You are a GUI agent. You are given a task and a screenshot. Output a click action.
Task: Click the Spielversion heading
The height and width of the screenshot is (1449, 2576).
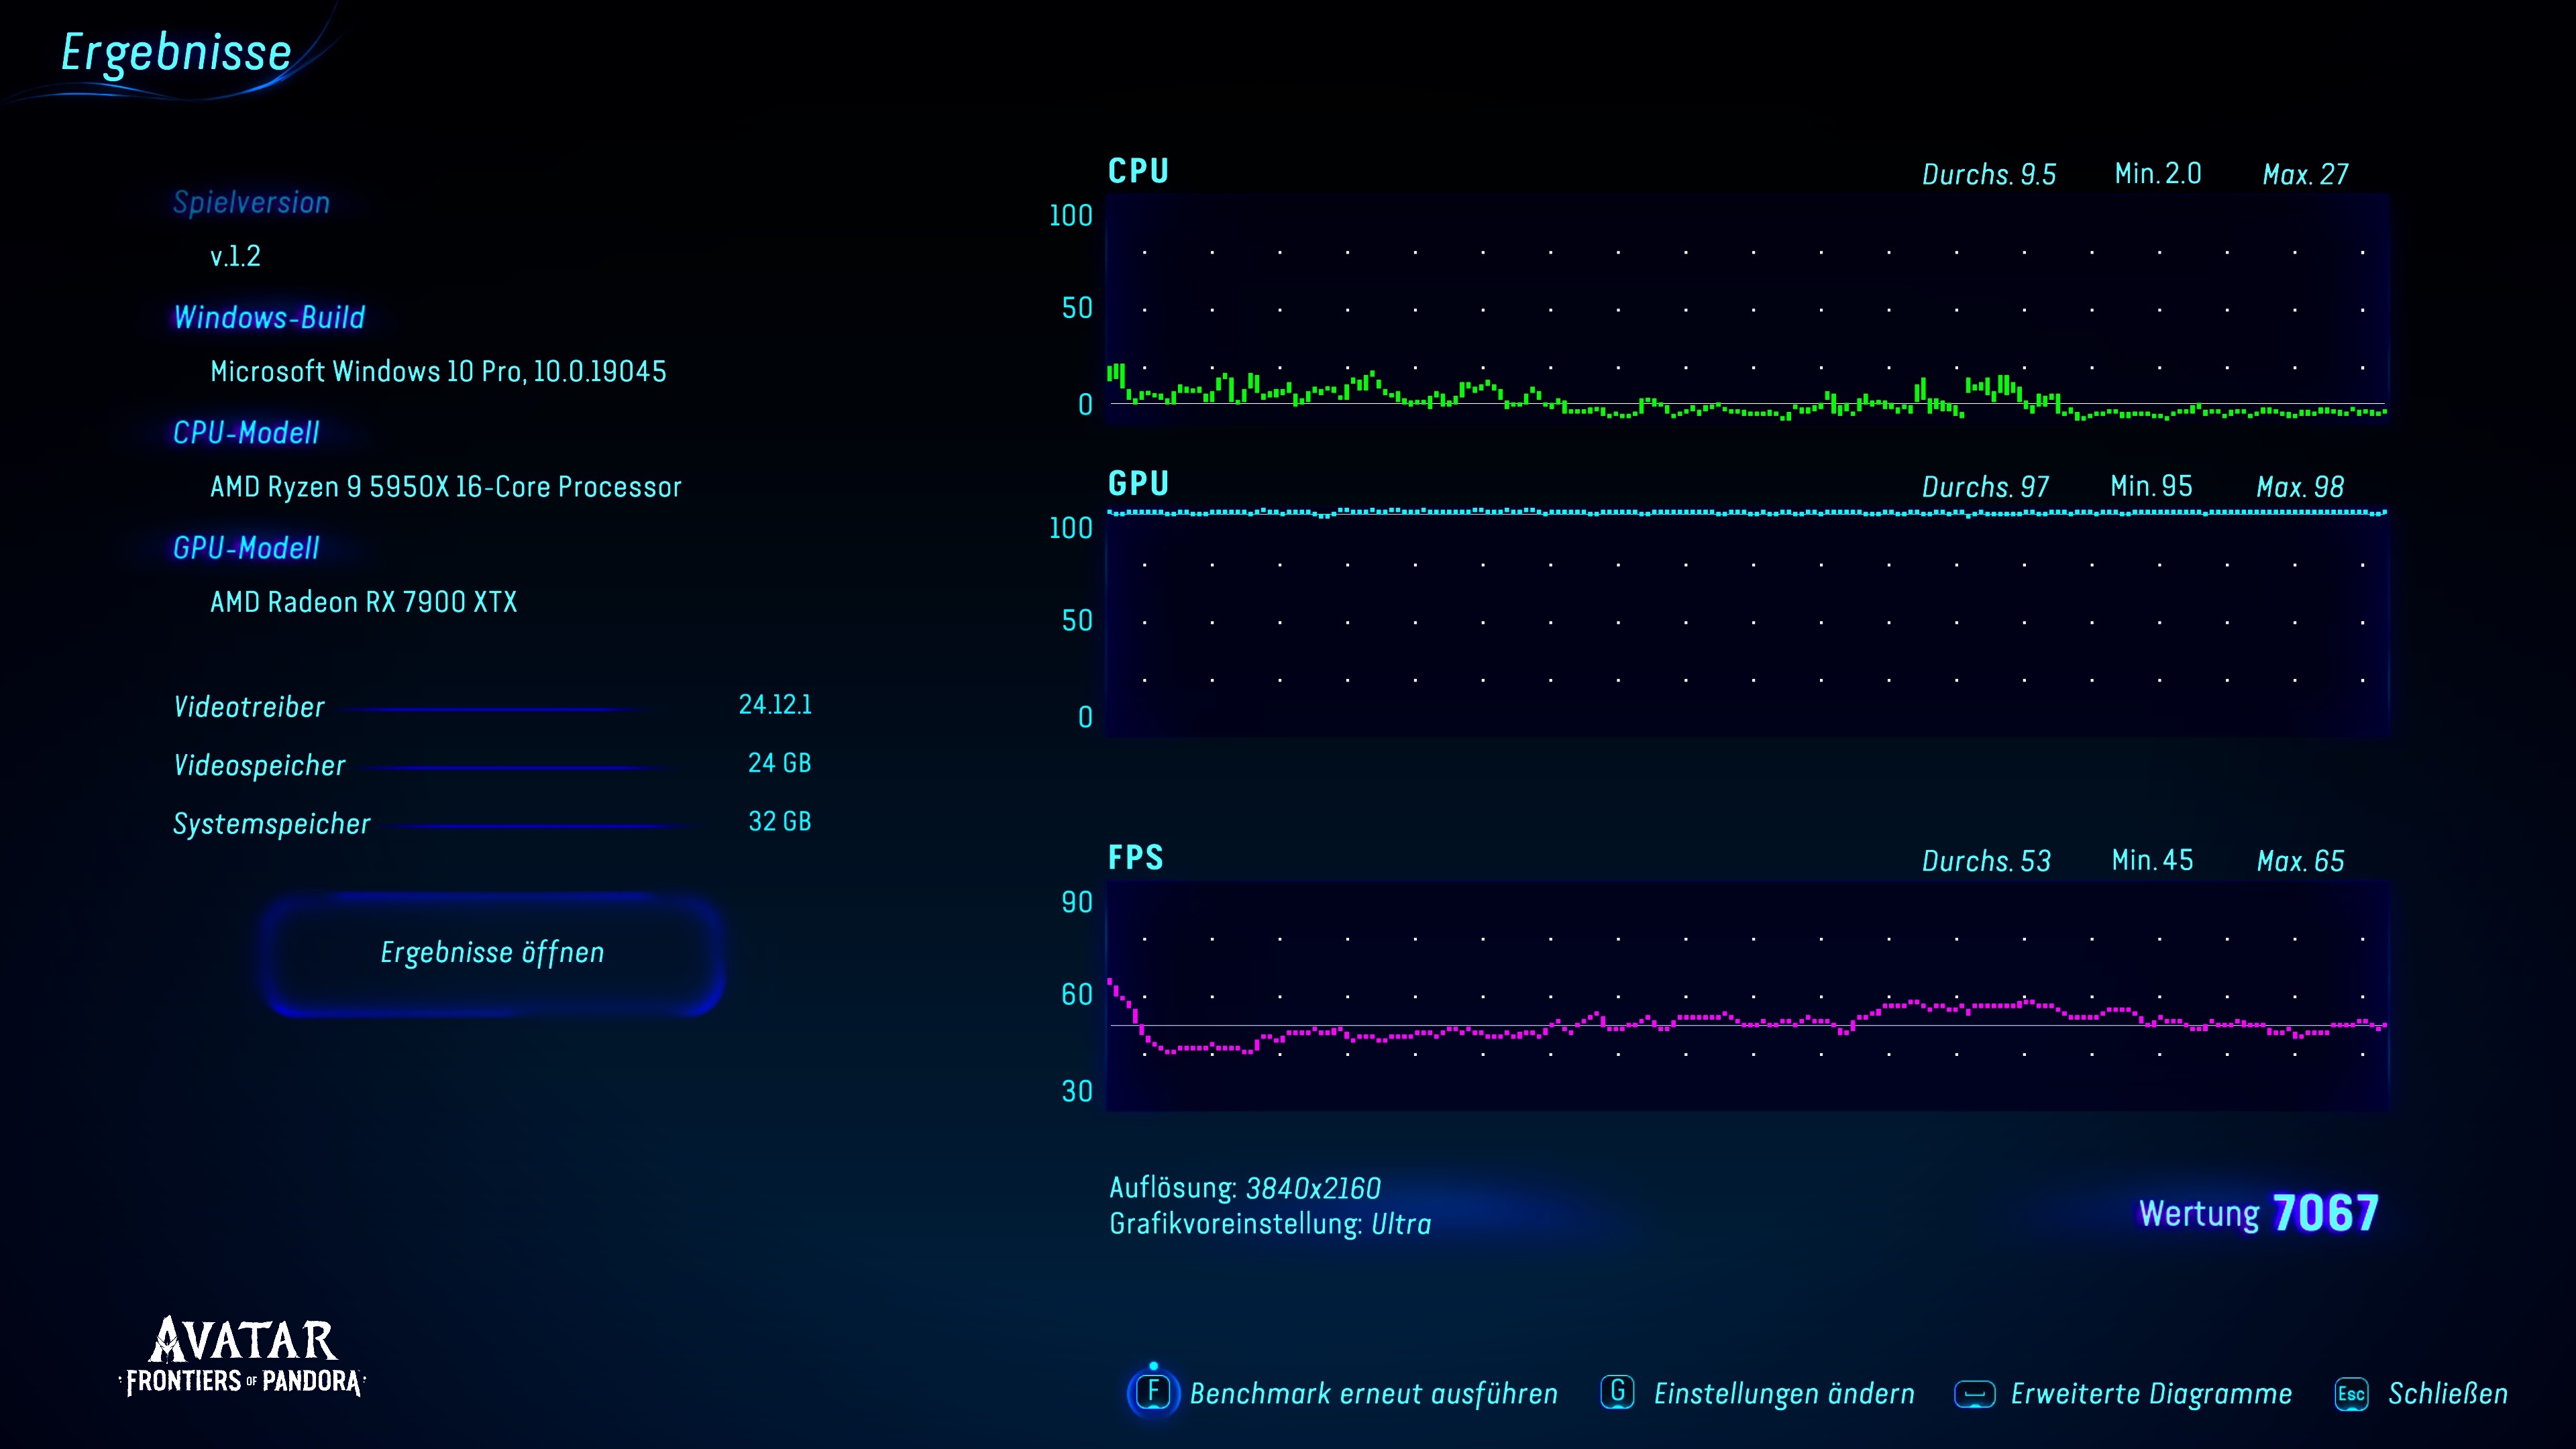tap(251, 202)
